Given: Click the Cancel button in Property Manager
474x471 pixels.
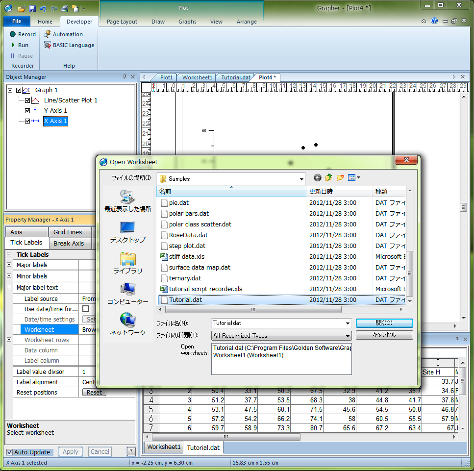Looking at the screenshot, I should 100,452.
